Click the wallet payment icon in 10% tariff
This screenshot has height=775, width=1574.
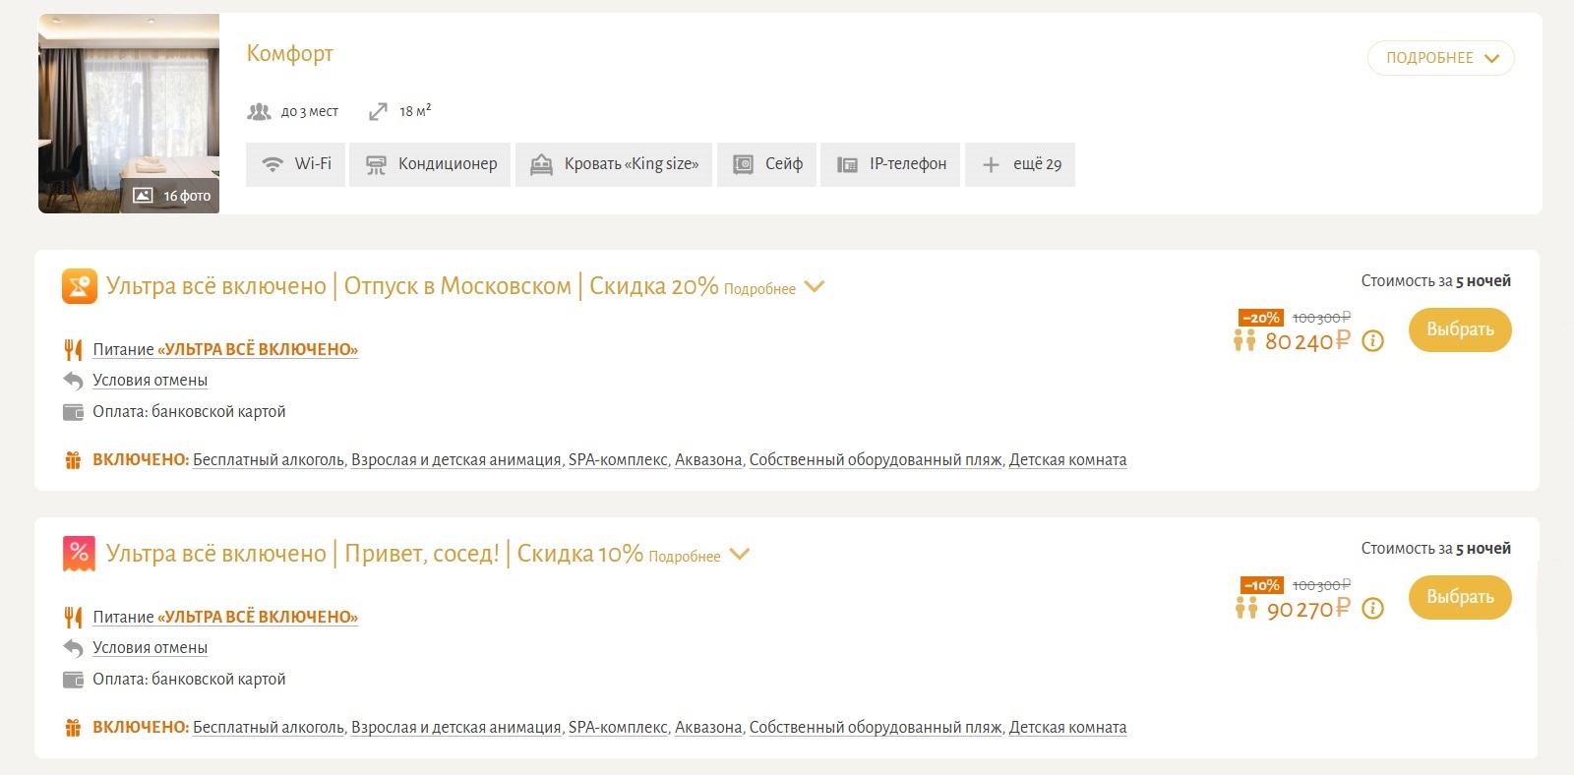(x=73, y=680)
